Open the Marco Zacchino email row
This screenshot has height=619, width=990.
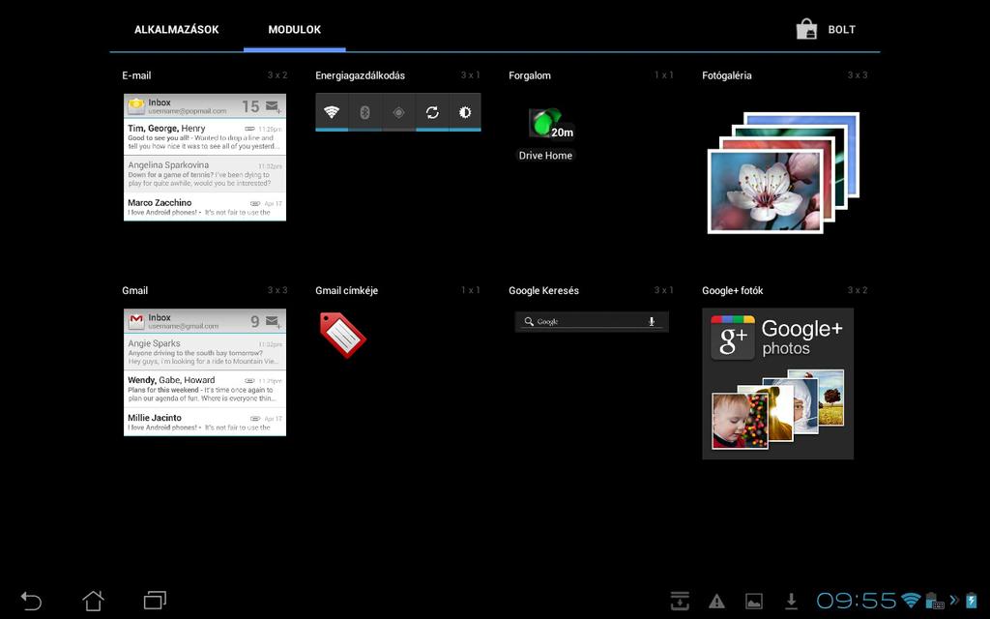[205, 207]
